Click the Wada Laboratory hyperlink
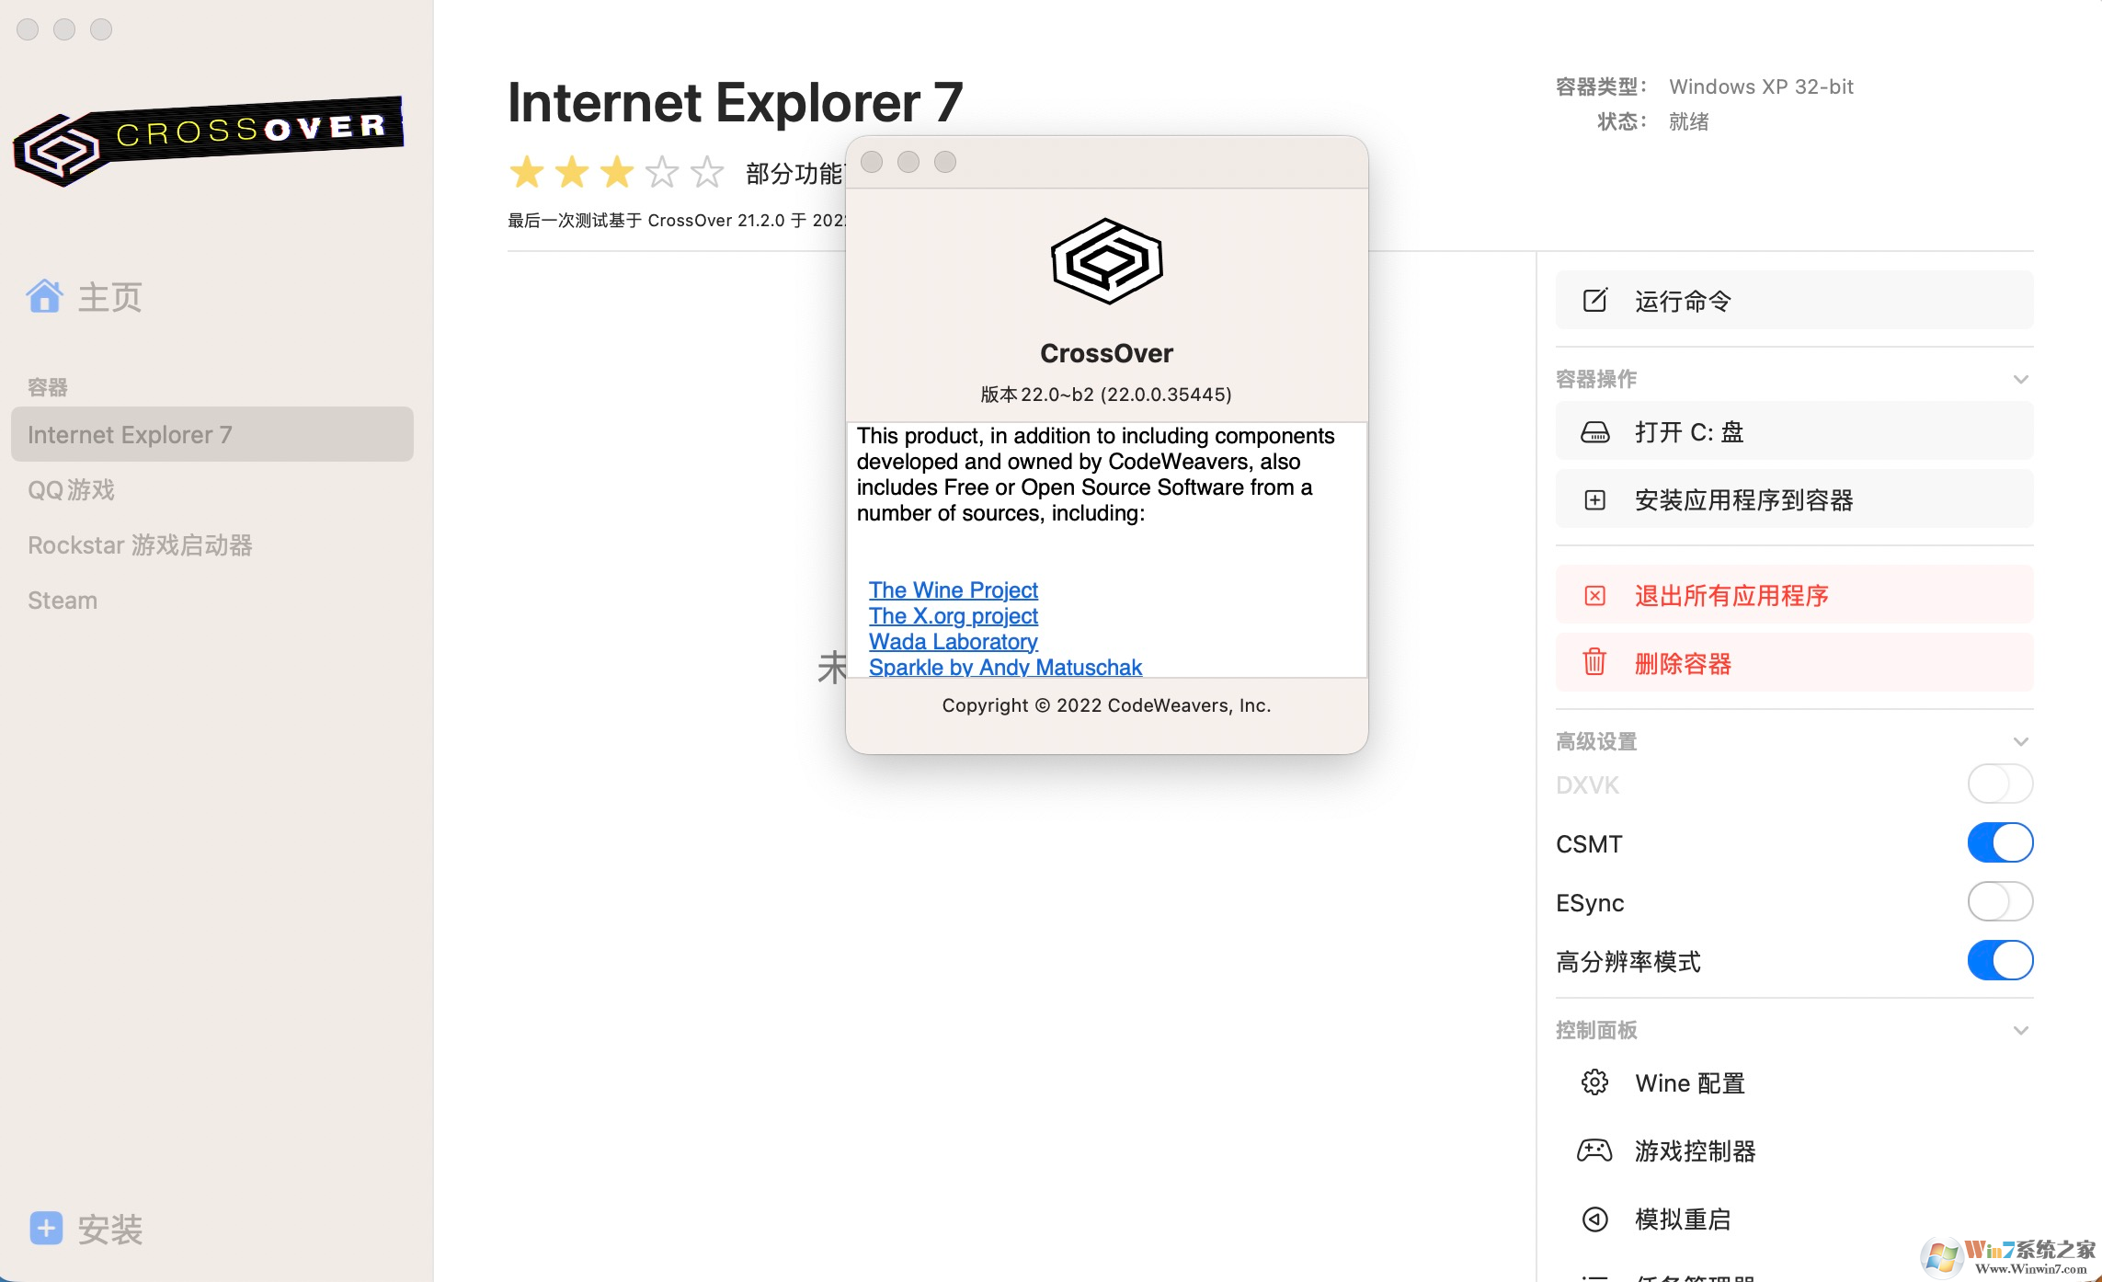 [954, 641]
